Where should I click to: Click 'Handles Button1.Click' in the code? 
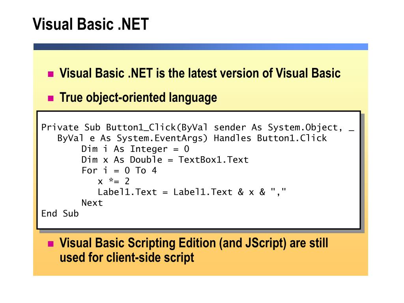tap(270, 138)
